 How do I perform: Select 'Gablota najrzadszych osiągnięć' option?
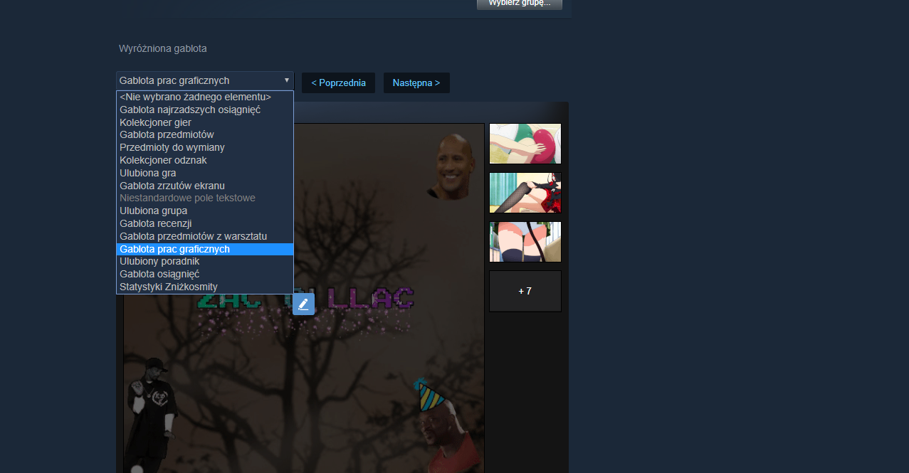[190, 110]
